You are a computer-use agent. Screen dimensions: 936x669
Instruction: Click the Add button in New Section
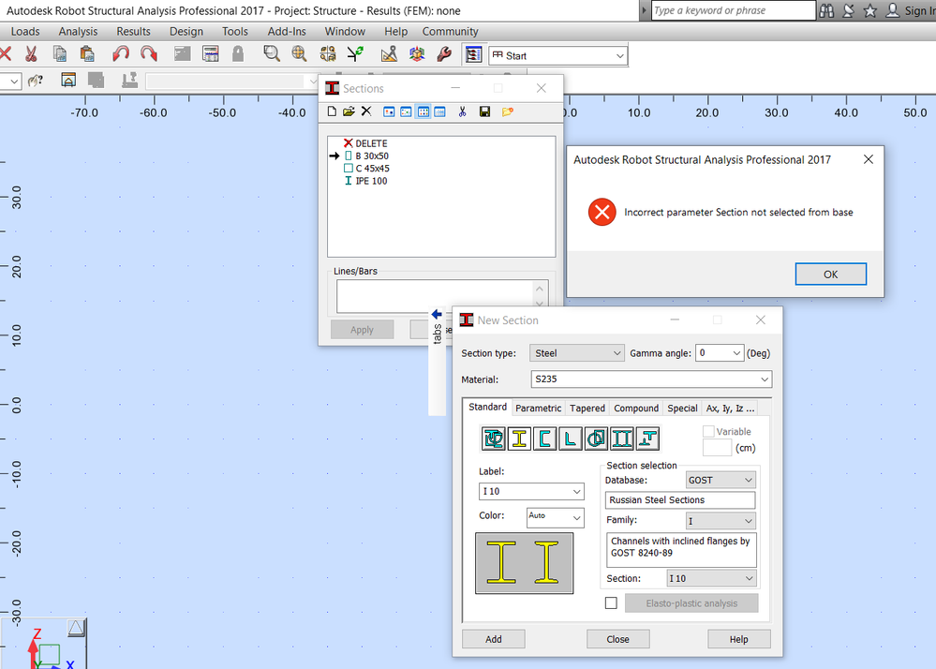493,639
